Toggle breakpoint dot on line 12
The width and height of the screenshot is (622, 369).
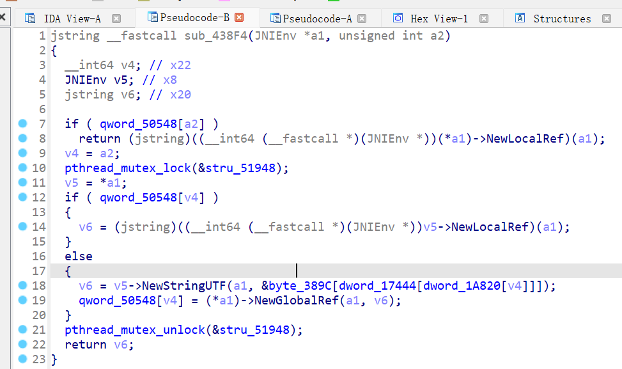coord(22,197)
